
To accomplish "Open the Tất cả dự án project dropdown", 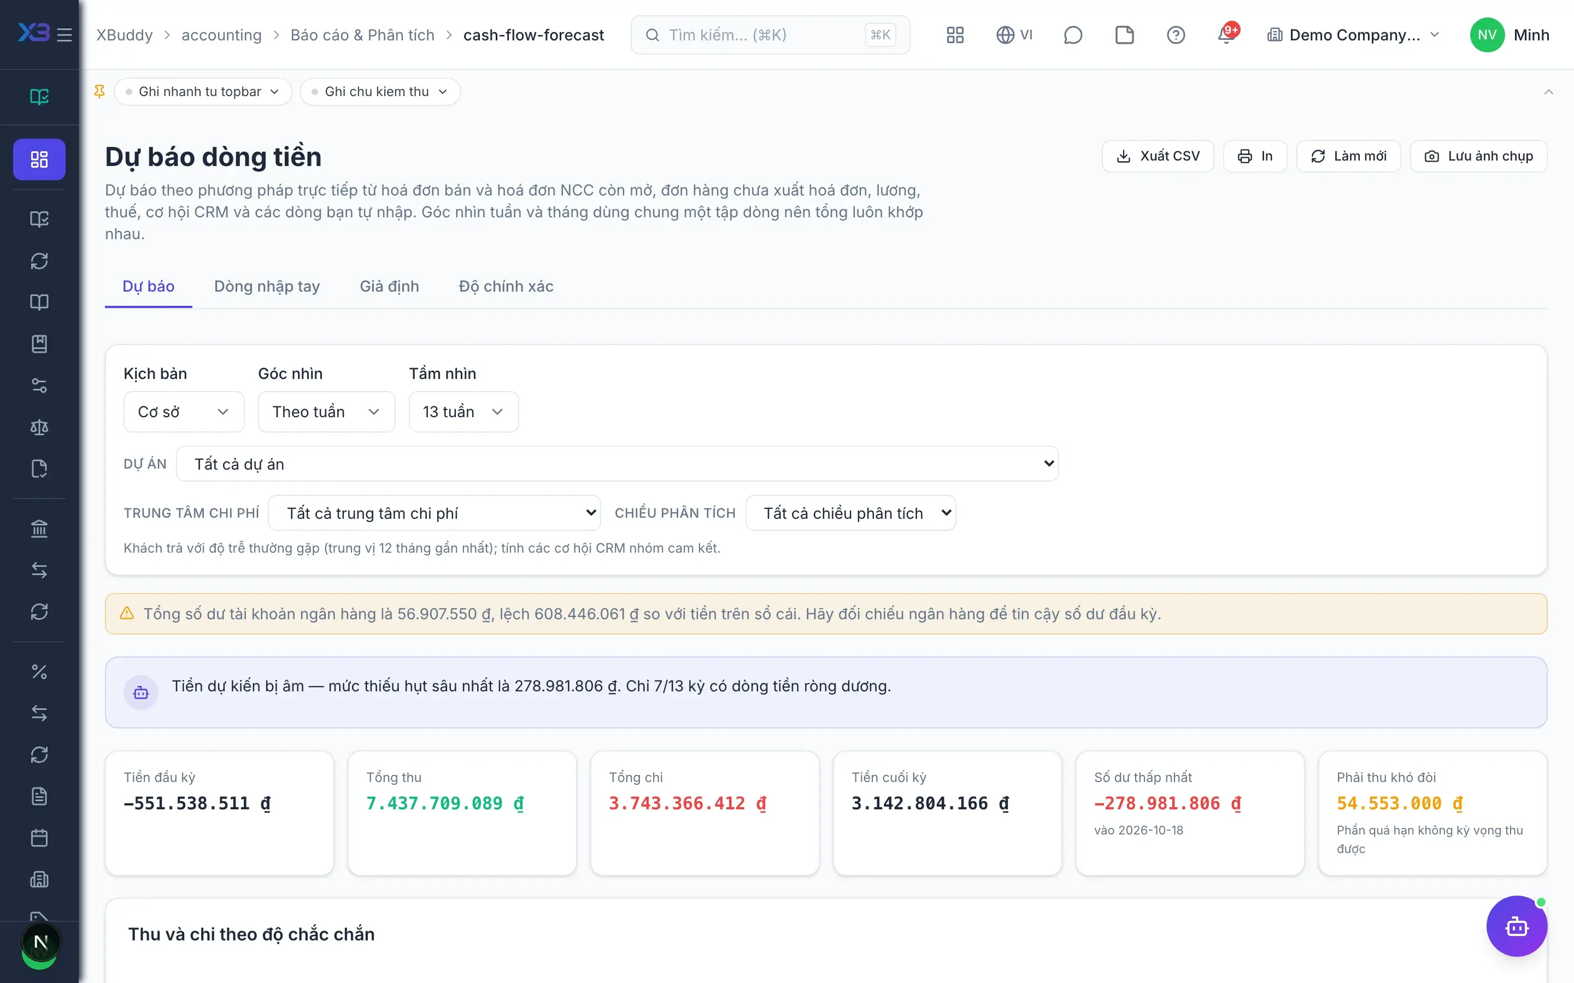I will [x=616, y=464].
